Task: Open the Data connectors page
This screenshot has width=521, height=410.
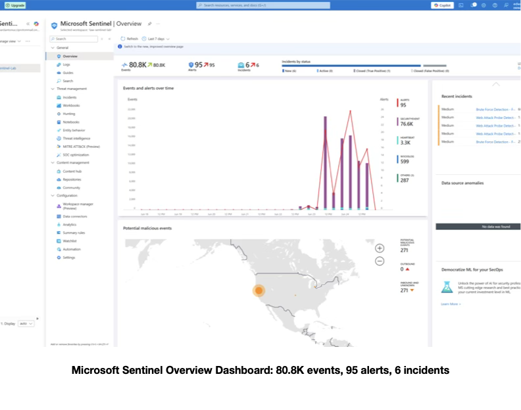Action: click(75, 216)
